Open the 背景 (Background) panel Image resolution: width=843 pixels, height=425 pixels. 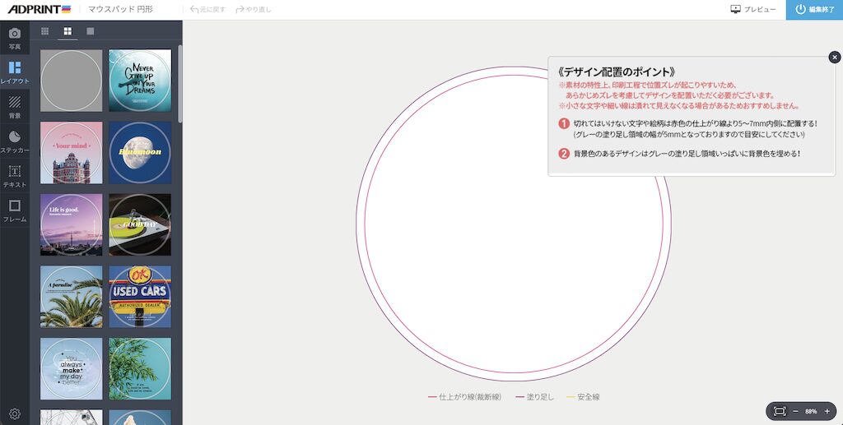[x=15, y=107]
